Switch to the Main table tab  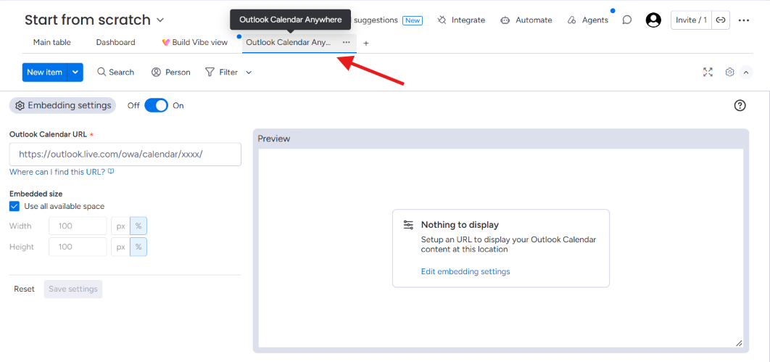click(52, 42)
